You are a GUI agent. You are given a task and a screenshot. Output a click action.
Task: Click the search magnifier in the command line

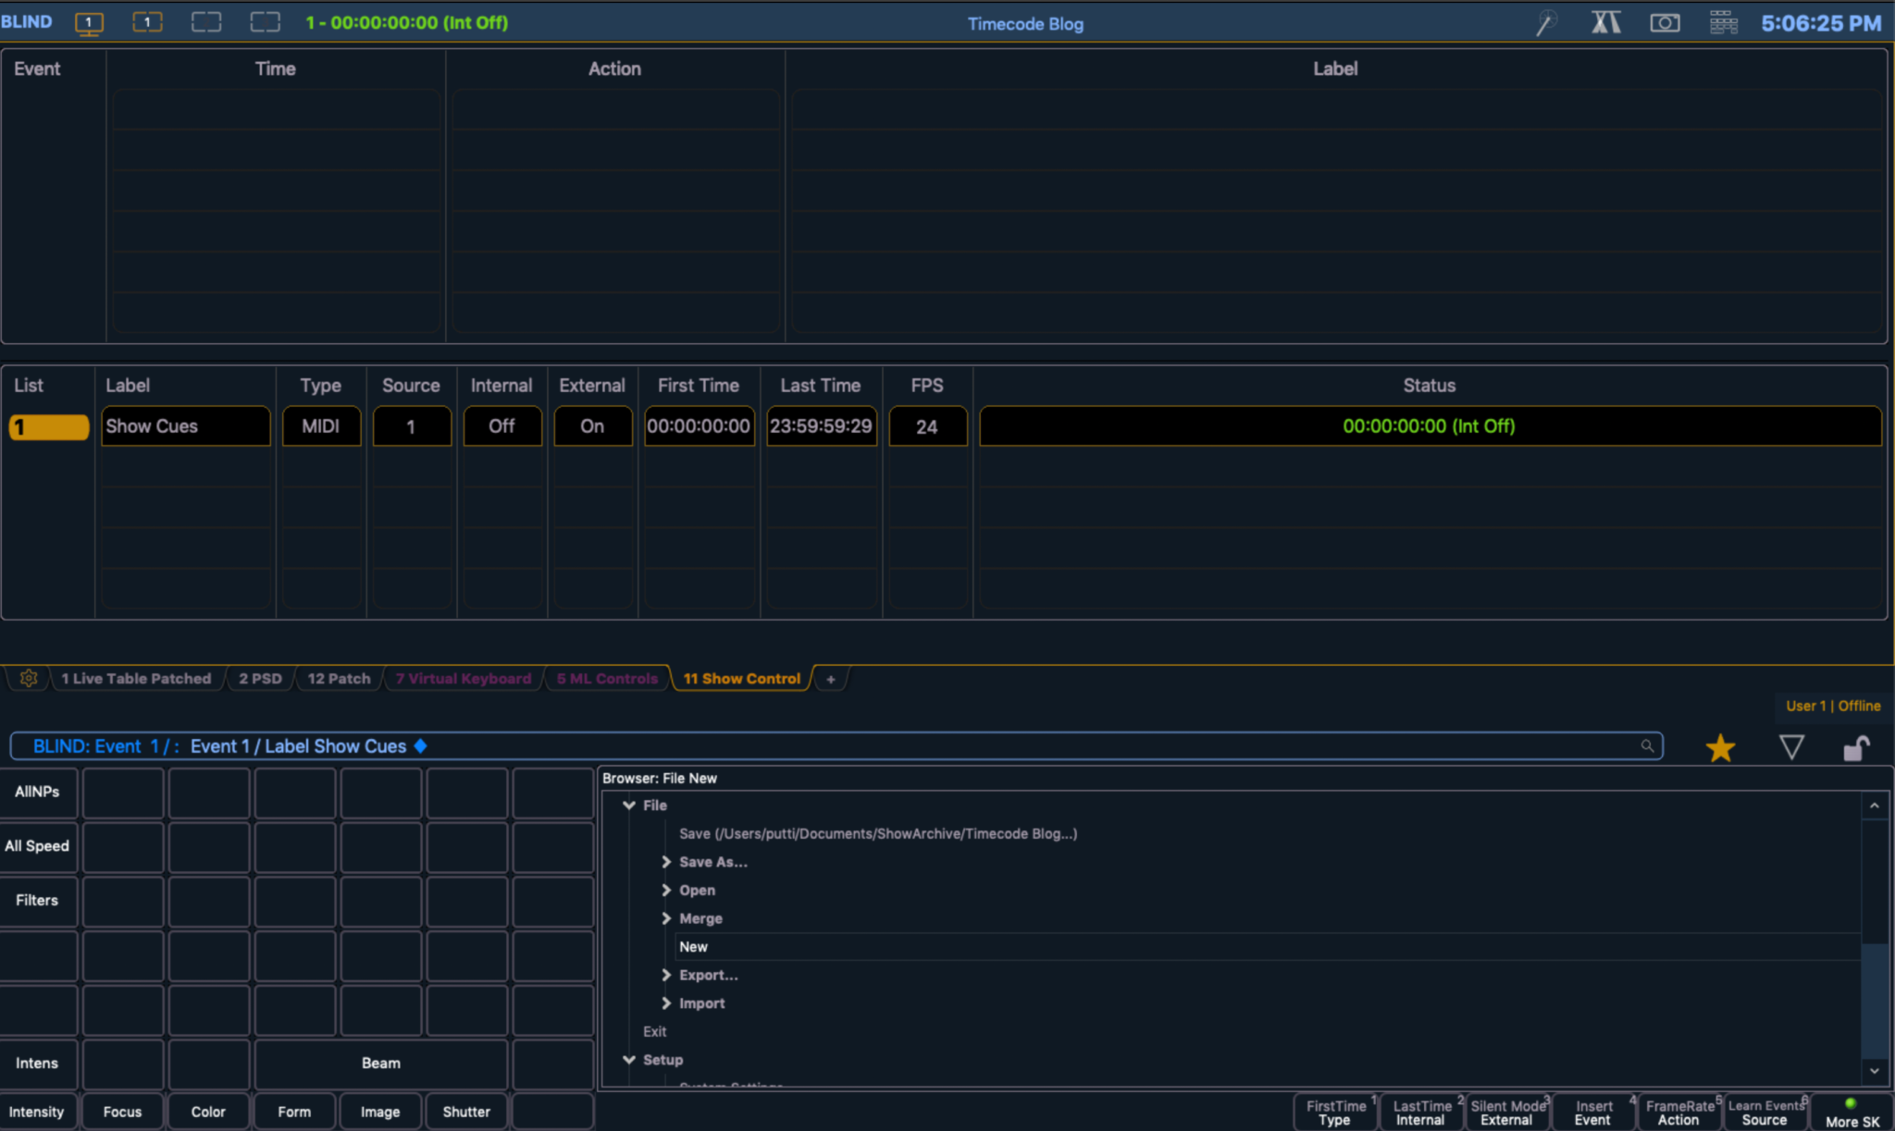1647,746
